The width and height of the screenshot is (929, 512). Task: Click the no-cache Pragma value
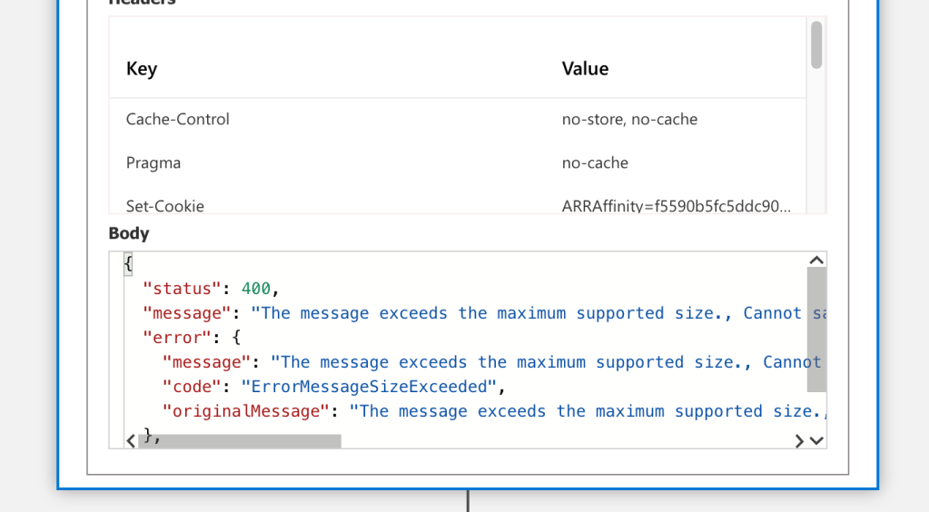(595, 163)
